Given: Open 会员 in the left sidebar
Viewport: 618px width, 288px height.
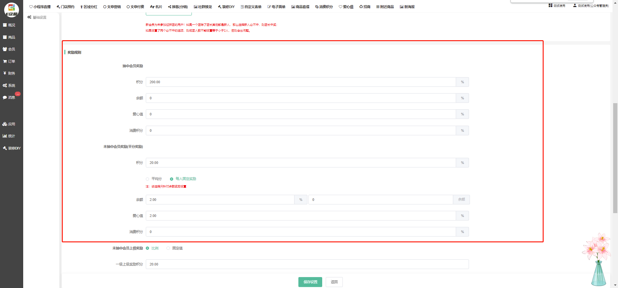Looking at the screenshot, I should [9, 49].
